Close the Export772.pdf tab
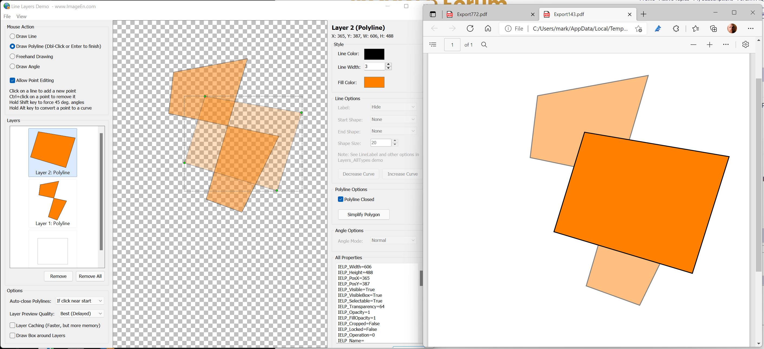Viewport: 764px width, 349px height. [533, 14]
